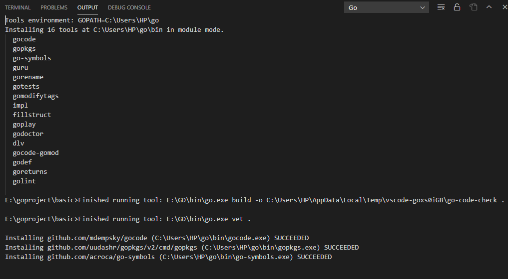
Task: Clear the output panel contents
Action: click(441, 7)
